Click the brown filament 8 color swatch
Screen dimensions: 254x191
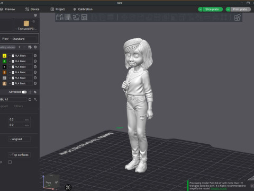click(x=4, y=72)
